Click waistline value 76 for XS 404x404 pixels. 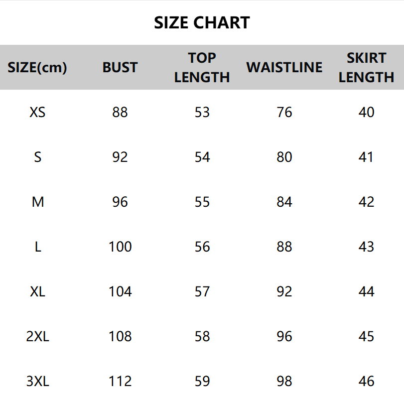coord(284,113)
